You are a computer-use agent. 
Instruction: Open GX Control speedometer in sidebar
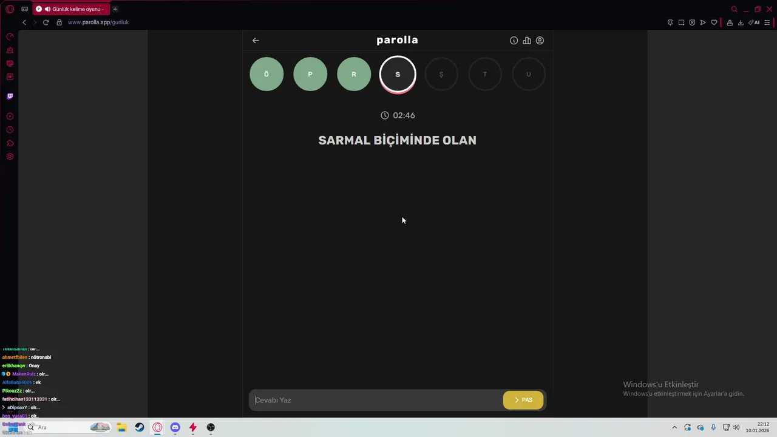10,37
